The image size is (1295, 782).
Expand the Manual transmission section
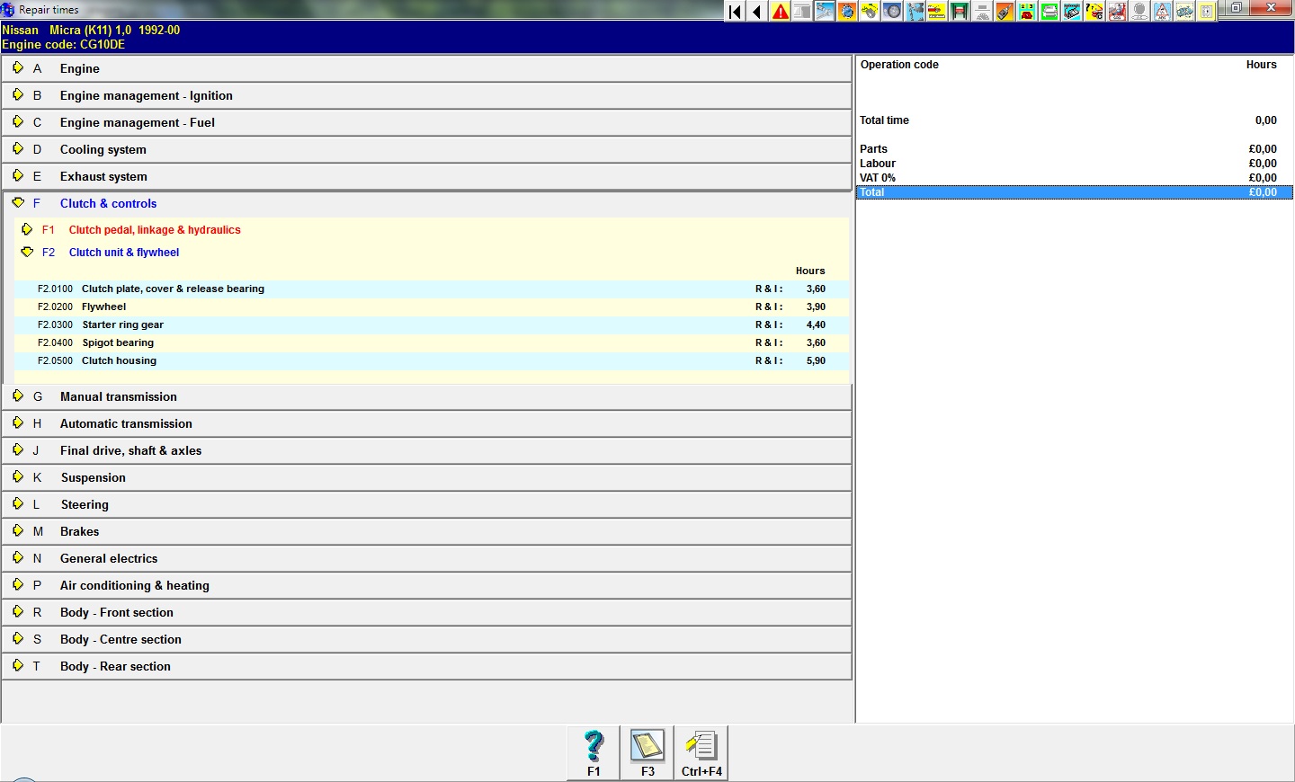click(x=426, y=396)
